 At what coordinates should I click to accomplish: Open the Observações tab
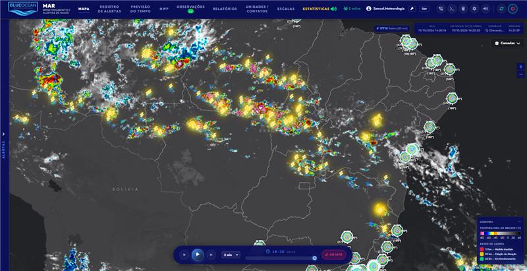tap(190, 9)
